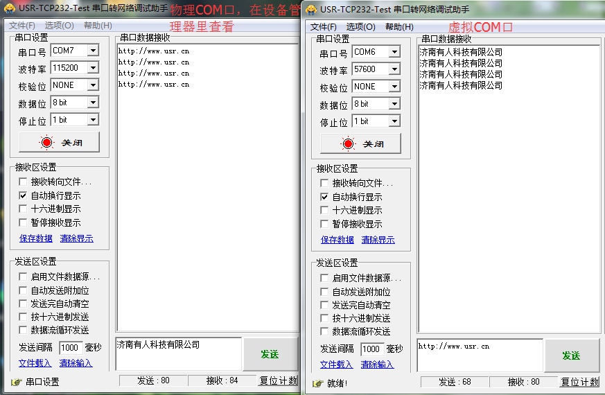
Task: Click the 清除显示 link in the COM6 window
Action: 378,240
